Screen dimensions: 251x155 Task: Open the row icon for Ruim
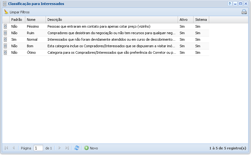(x=5, y=33)
